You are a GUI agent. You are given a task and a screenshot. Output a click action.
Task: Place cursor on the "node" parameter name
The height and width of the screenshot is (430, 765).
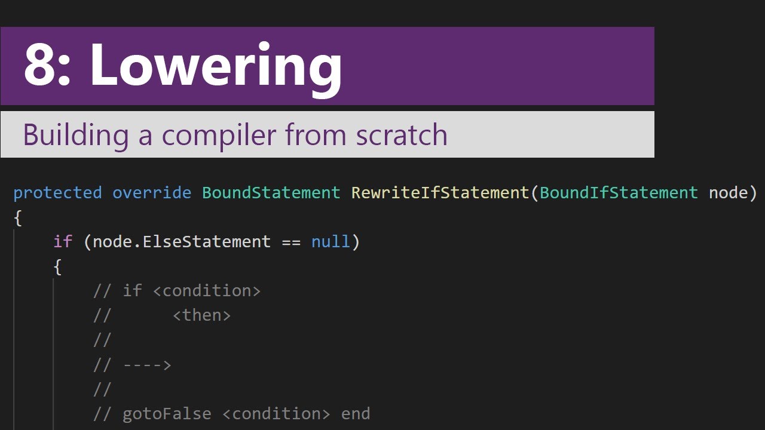click(728, 192)
